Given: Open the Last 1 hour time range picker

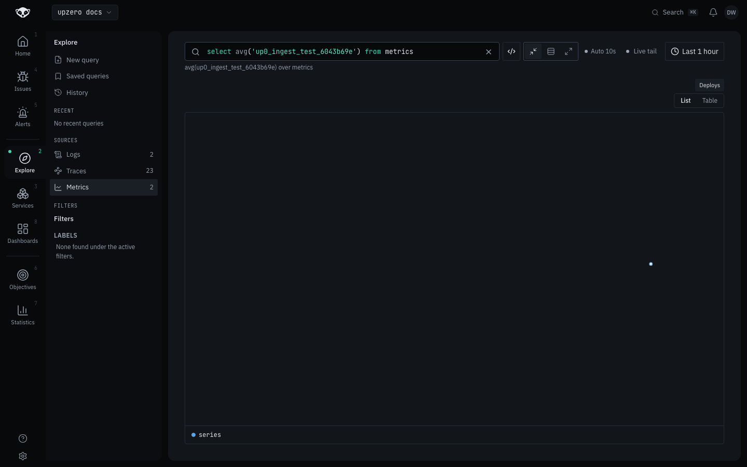Looking at the screenshot, I should click(695, 51).
